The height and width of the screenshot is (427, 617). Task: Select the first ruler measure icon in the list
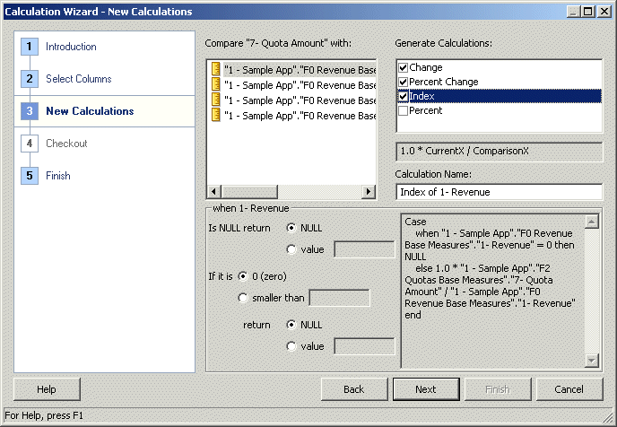(215, 69)
